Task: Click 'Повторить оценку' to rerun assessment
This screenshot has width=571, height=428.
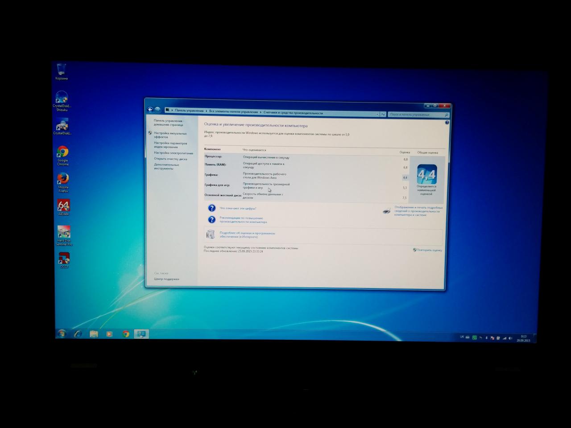Action: [x=429, y=250]
